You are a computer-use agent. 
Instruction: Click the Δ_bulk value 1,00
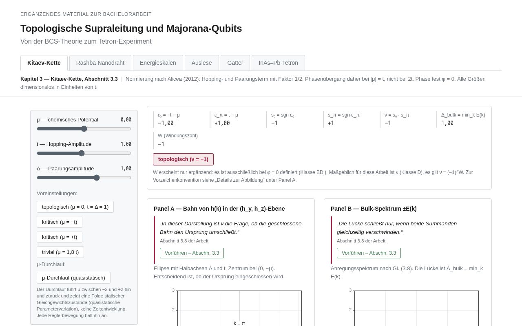tap(447, 123)
